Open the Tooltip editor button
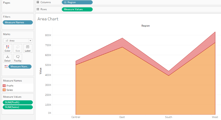The height and width of the screenshot is (120, 221). (18, 58)
